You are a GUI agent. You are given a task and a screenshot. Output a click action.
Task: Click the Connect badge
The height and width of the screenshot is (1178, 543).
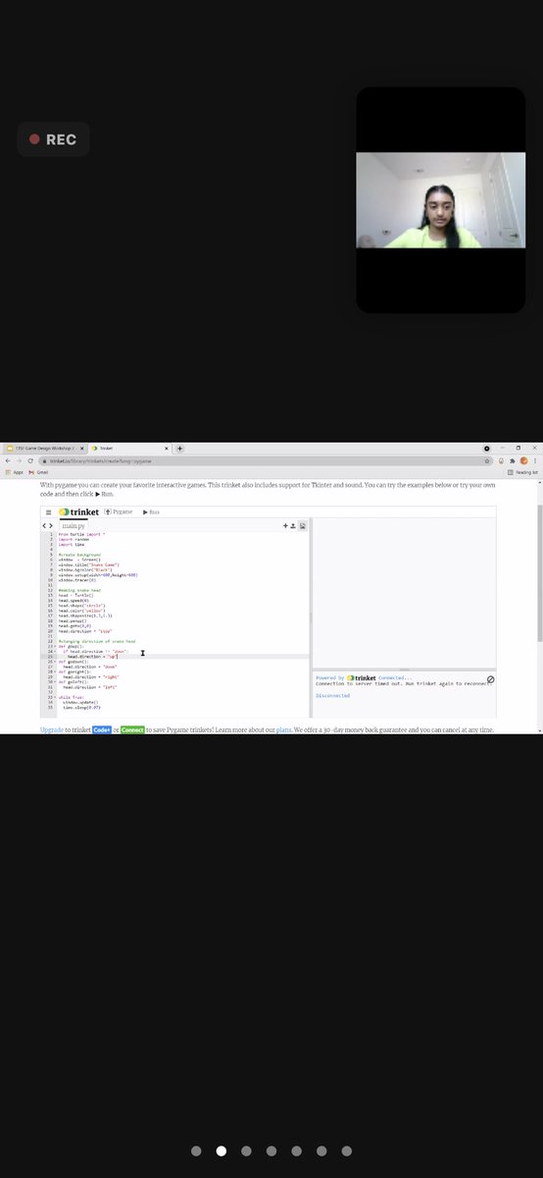(132, 730)
